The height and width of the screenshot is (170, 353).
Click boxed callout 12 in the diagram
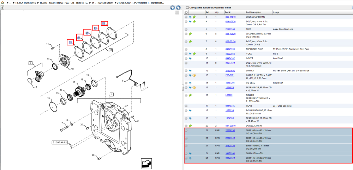tap(110, 50)
